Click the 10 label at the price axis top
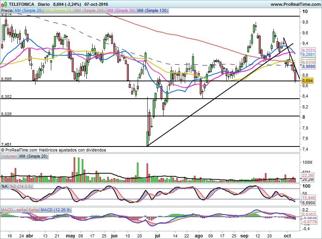 coord(305,12)
